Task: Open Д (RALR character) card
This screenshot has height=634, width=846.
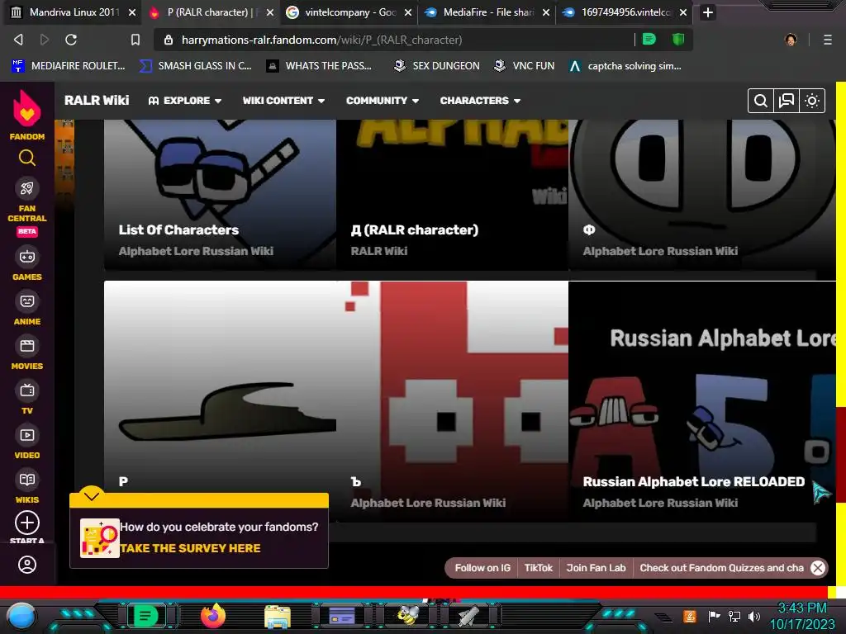Action: 452,195
